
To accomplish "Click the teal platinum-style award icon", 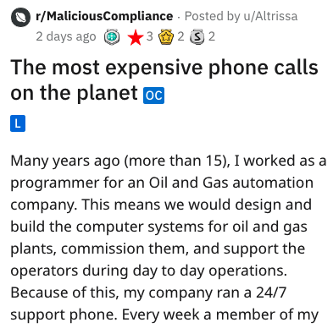I will 112,37.
